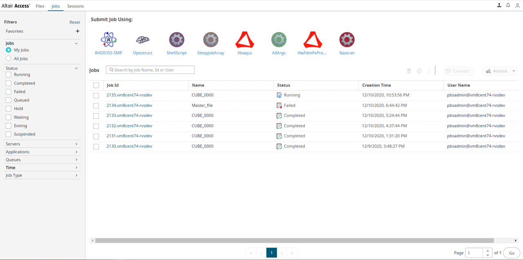Switch to the Jobs tab
Screen dimensions: 523x260
(x=56, y=6)
